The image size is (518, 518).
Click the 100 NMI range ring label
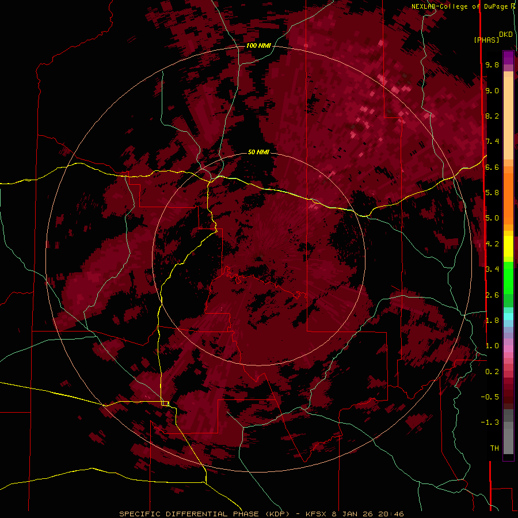coord(258,45)
